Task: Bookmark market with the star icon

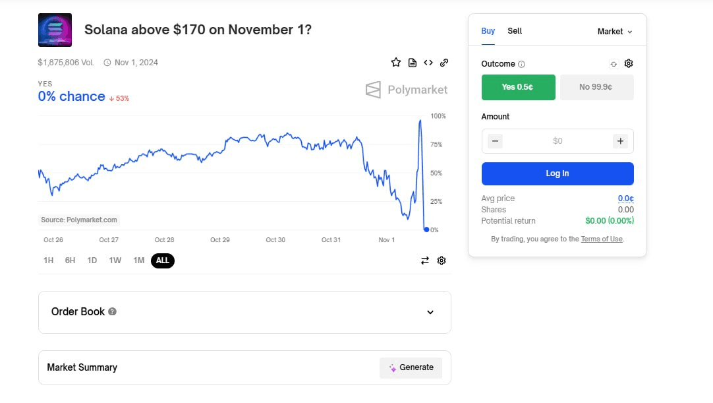Action: (396, 63)
